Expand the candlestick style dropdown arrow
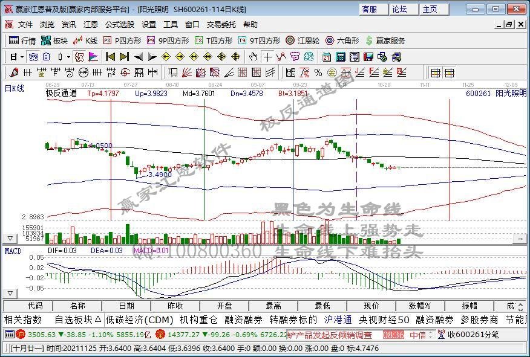Viewport: 530px width, 357px height. pos(68,57)
